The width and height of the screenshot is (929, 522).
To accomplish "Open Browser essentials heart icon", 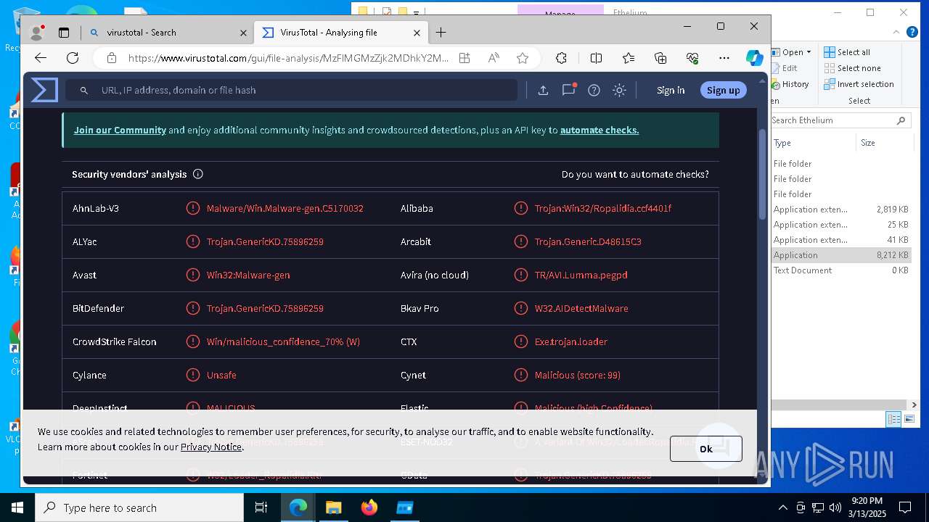I will pyautogui.click(x=692, y=58).
